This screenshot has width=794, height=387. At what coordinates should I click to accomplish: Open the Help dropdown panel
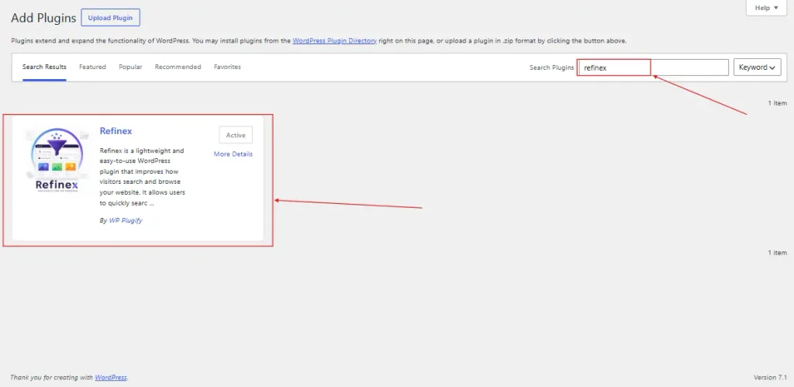766,8
